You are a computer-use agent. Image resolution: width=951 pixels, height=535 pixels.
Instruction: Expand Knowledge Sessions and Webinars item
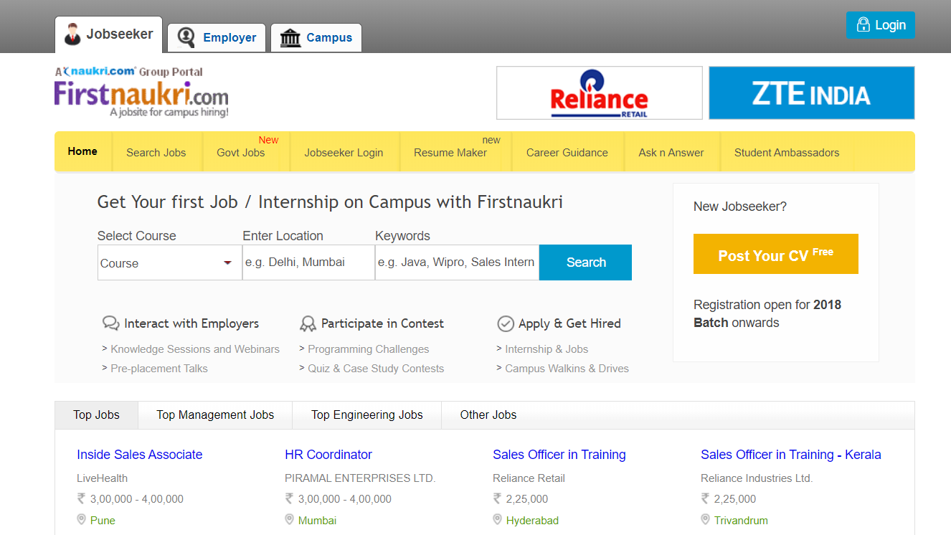click(x=194, y=349)
